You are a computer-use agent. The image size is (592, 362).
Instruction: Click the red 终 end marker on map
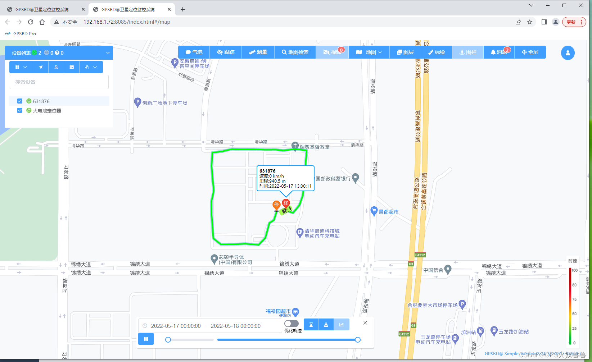(286, 203)
